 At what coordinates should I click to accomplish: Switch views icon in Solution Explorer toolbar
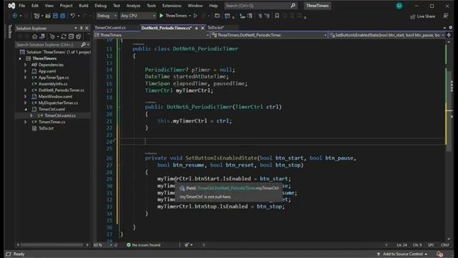pos(42,37)
